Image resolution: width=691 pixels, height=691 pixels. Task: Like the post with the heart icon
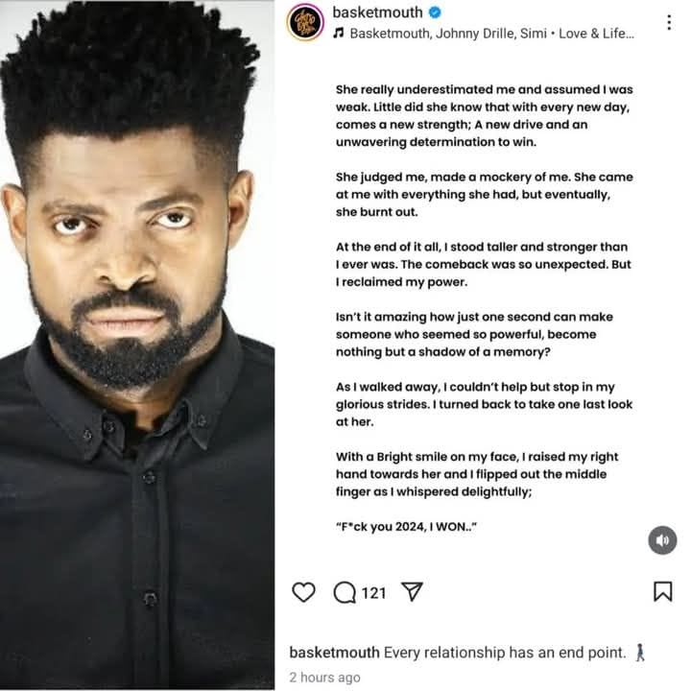click(x=303, y=592)
